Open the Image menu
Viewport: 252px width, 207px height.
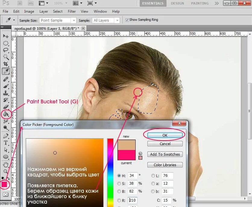tap(29, 11)
